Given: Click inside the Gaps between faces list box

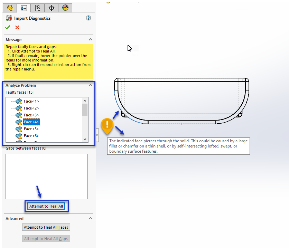Looking at the screenshot, I should [x=46, y=176].
